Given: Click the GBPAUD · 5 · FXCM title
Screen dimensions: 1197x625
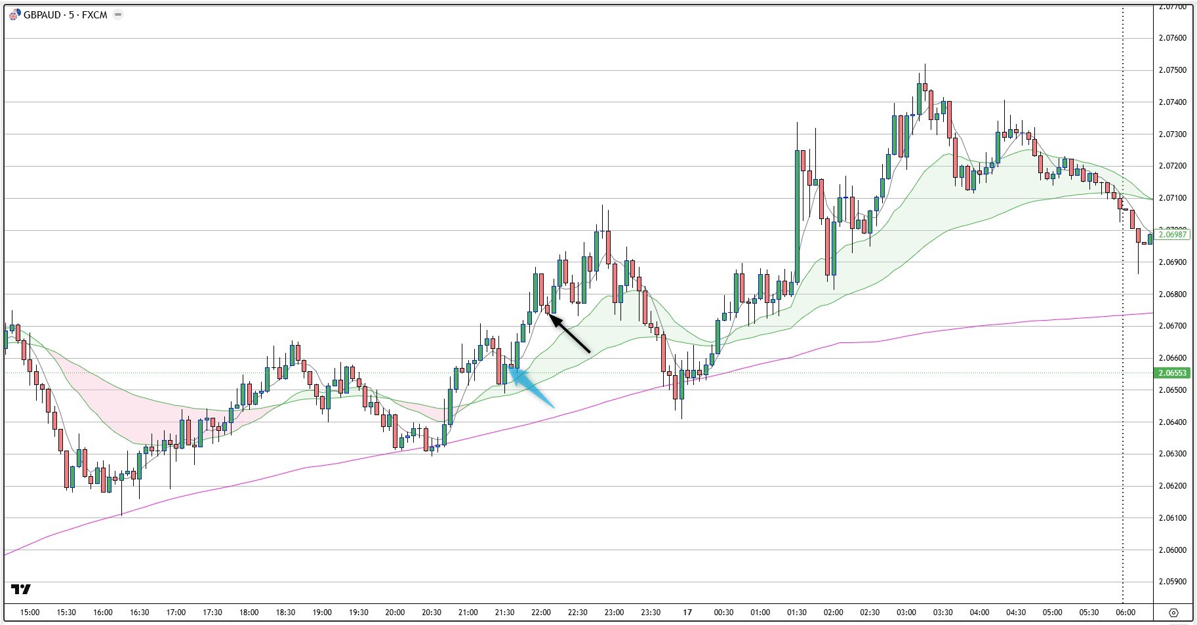Looking at the screenshot, I should pyautogui.click(x=65, y=15).
